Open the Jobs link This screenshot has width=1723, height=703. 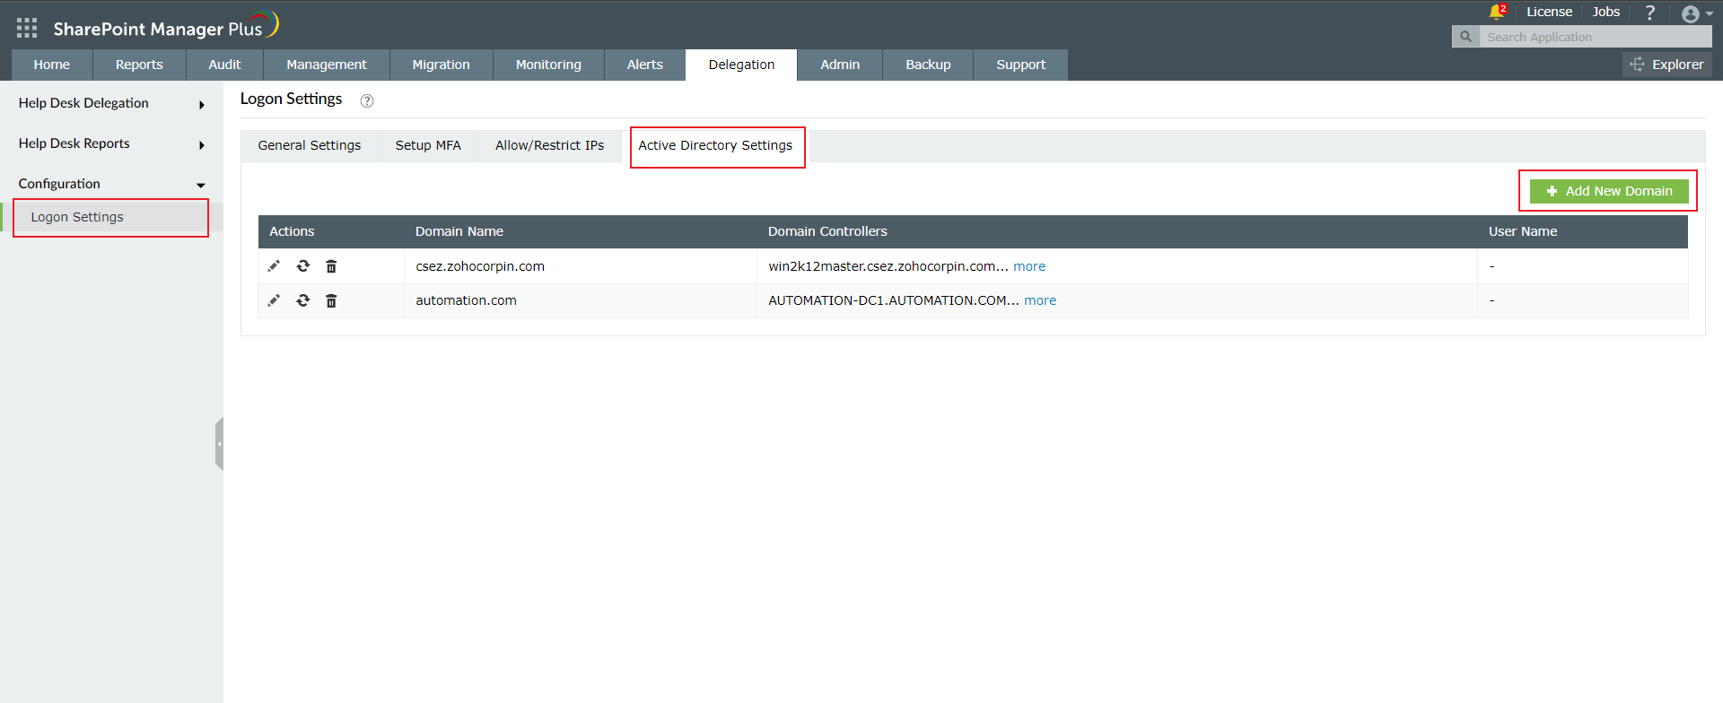pos(1605,12)
